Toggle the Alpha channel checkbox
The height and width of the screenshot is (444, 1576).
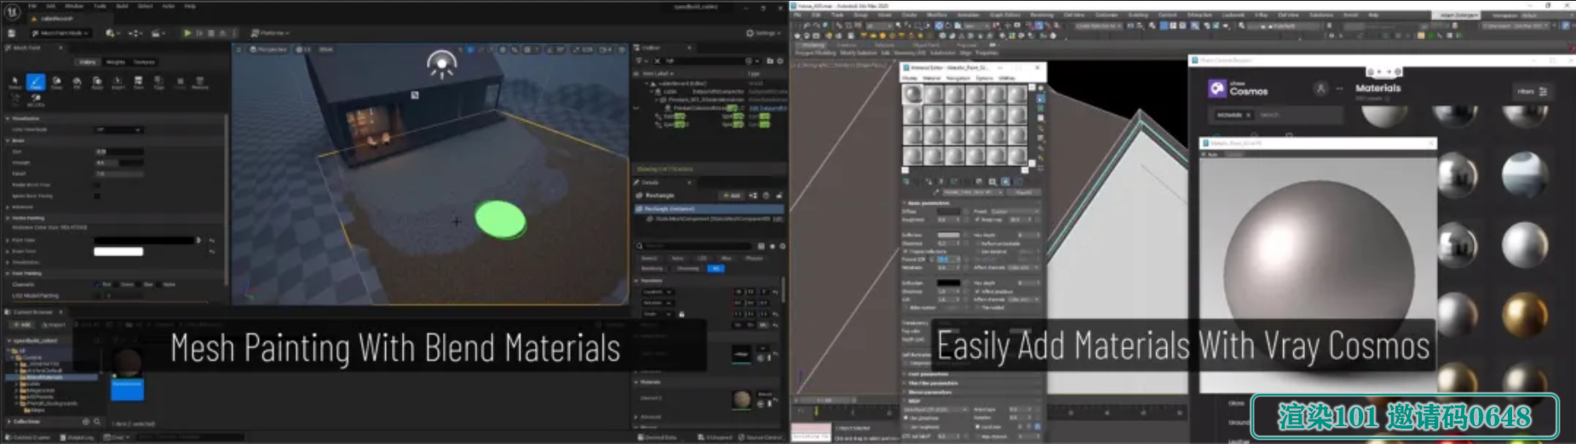(x=159, y=284)
